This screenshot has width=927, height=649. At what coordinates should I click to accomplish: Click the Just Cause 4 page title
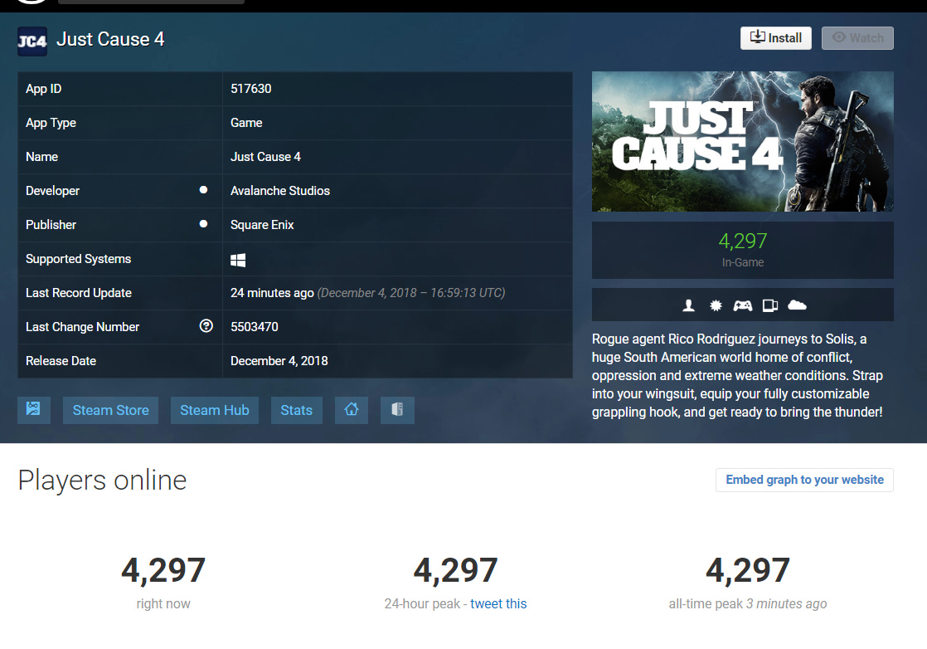point(110,39)
